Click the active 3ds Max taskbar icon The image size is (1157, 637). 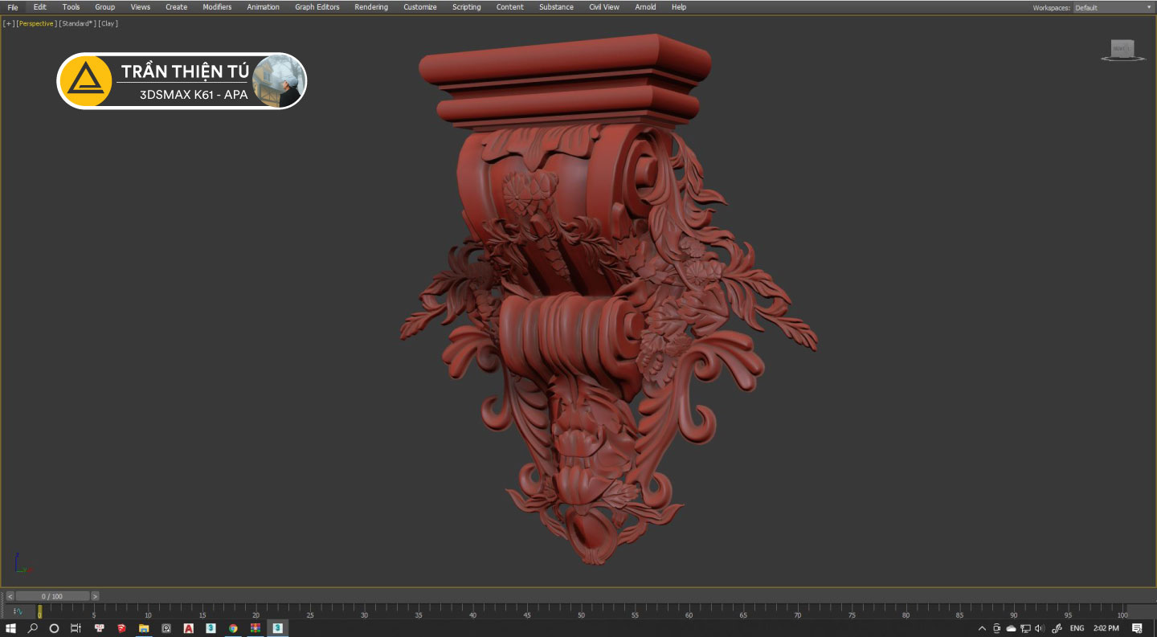pyautogui.click(x=277, y=628)
